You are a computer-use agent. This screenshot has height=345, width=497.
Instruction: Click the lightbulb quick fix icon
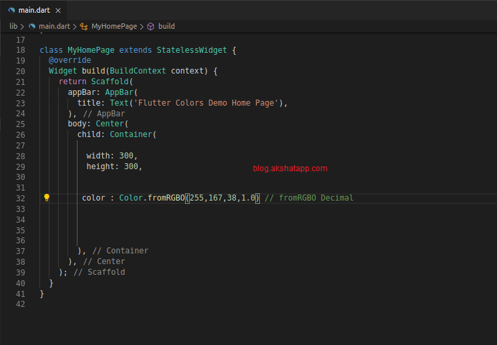point(47,198)
